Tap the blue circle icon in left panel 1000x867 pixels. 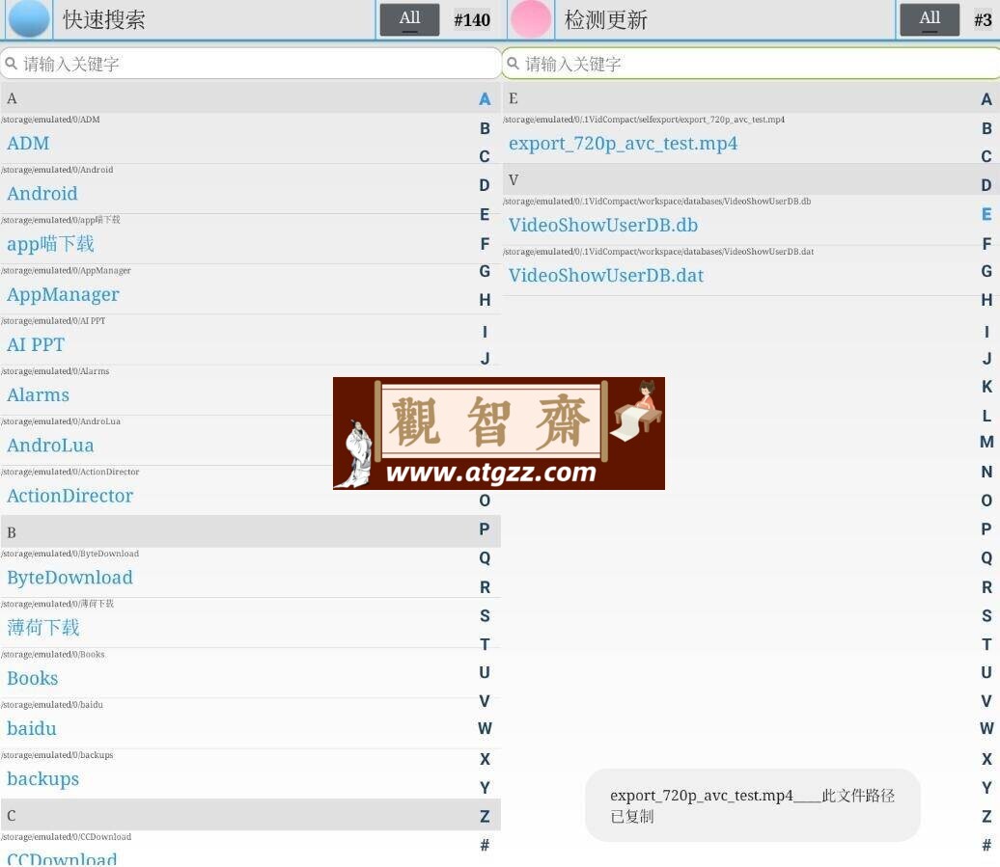pyautogui.click(x=29, y=18)
